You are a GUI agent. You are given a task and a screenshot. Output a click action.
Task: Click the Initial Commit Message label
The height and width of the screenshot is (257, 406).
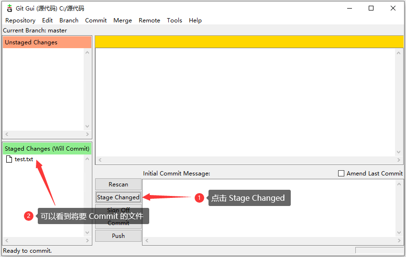176,173
